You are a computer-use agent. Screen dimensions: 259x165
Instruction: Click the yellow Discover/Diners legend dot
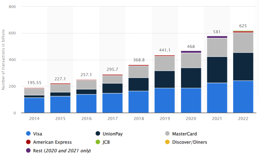[x=167, y=142]
